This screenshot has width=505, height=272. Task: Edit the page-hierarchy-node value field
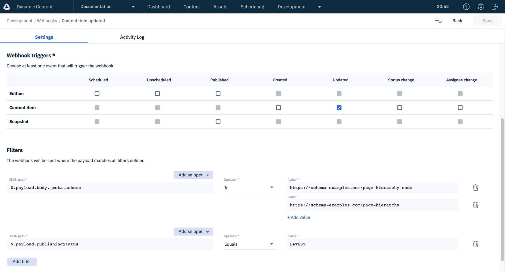(x=372, y=188)
